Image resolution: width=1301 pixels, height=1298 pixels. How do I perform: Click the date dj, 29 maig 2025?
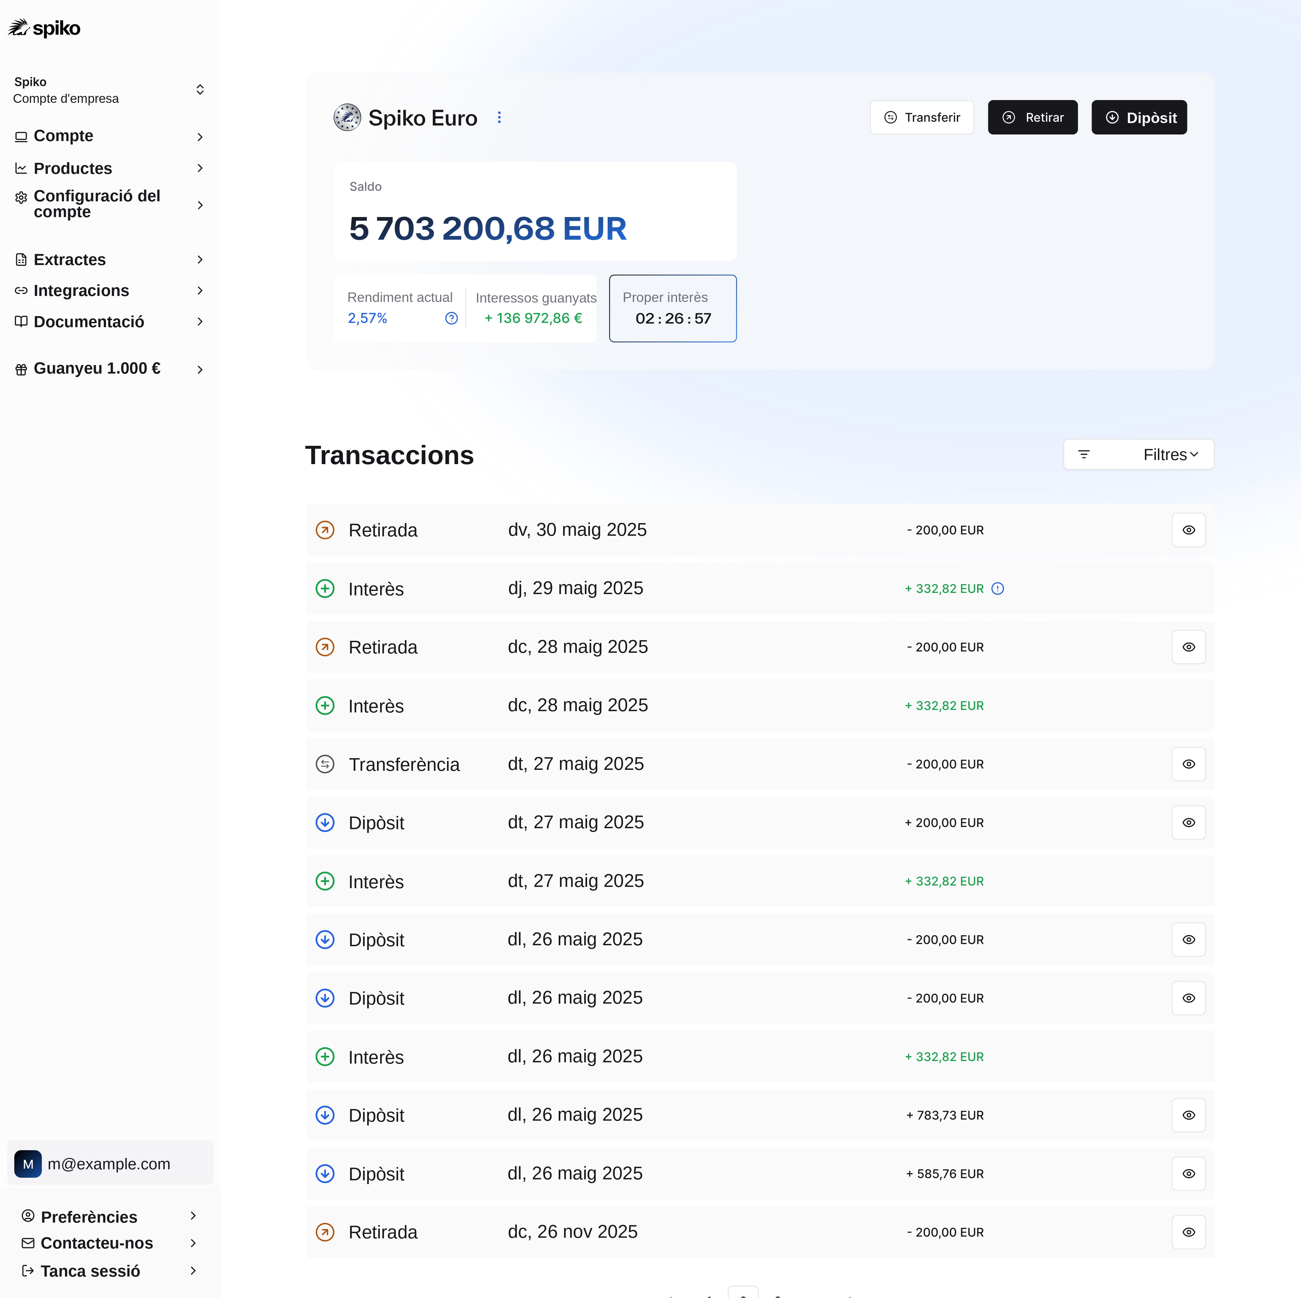coord(575,589)
